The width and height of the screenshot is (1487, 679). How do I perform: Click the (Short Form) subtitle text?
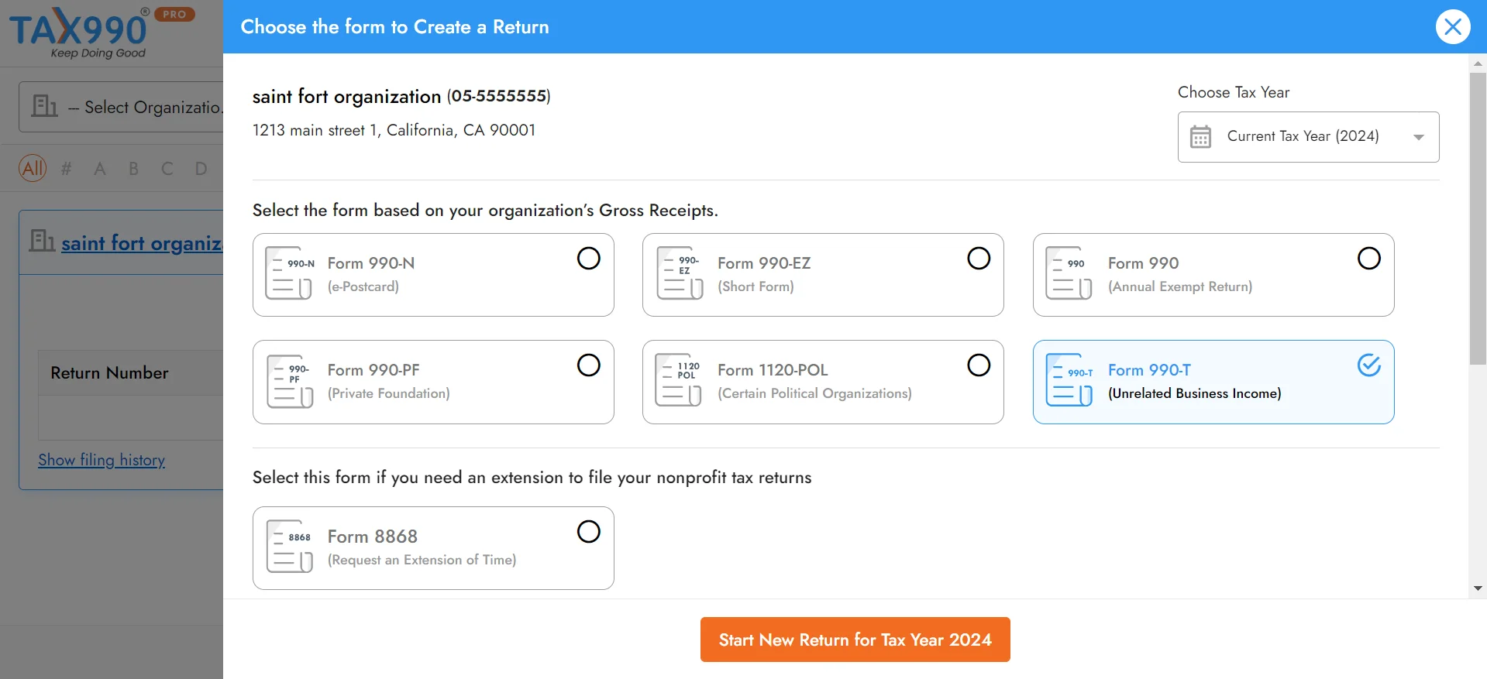(756, 286)
